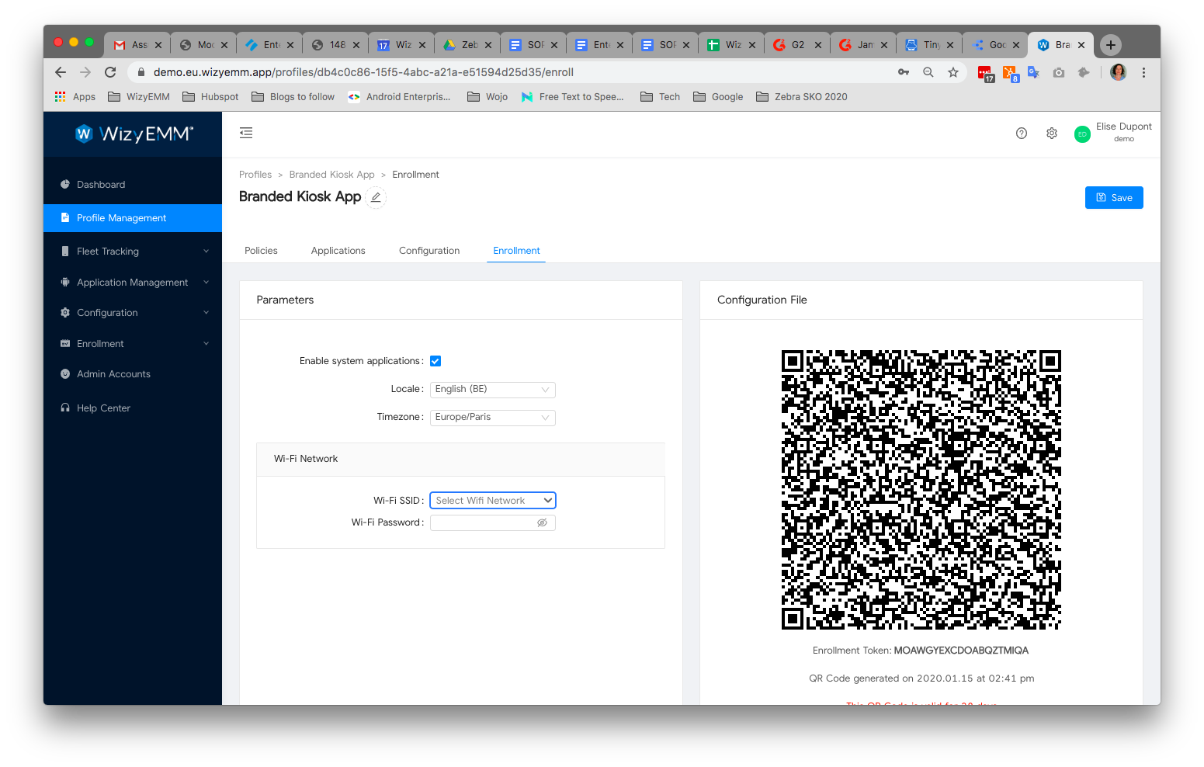The height and width of the screenshot is (767, 1204).
Task: Expand Configuration submenu in the sidebar
Action: tap(133, 313)
